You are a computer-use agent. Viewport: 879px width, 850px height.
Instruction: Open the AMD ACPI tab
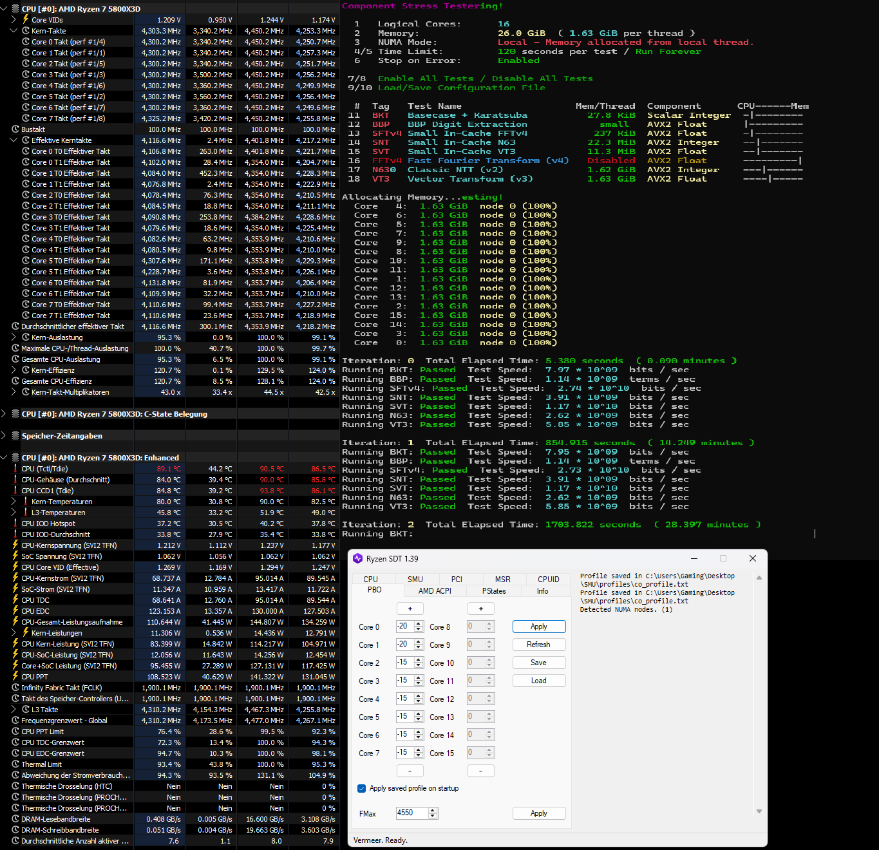pyautogui.click(x=435, y=590)
